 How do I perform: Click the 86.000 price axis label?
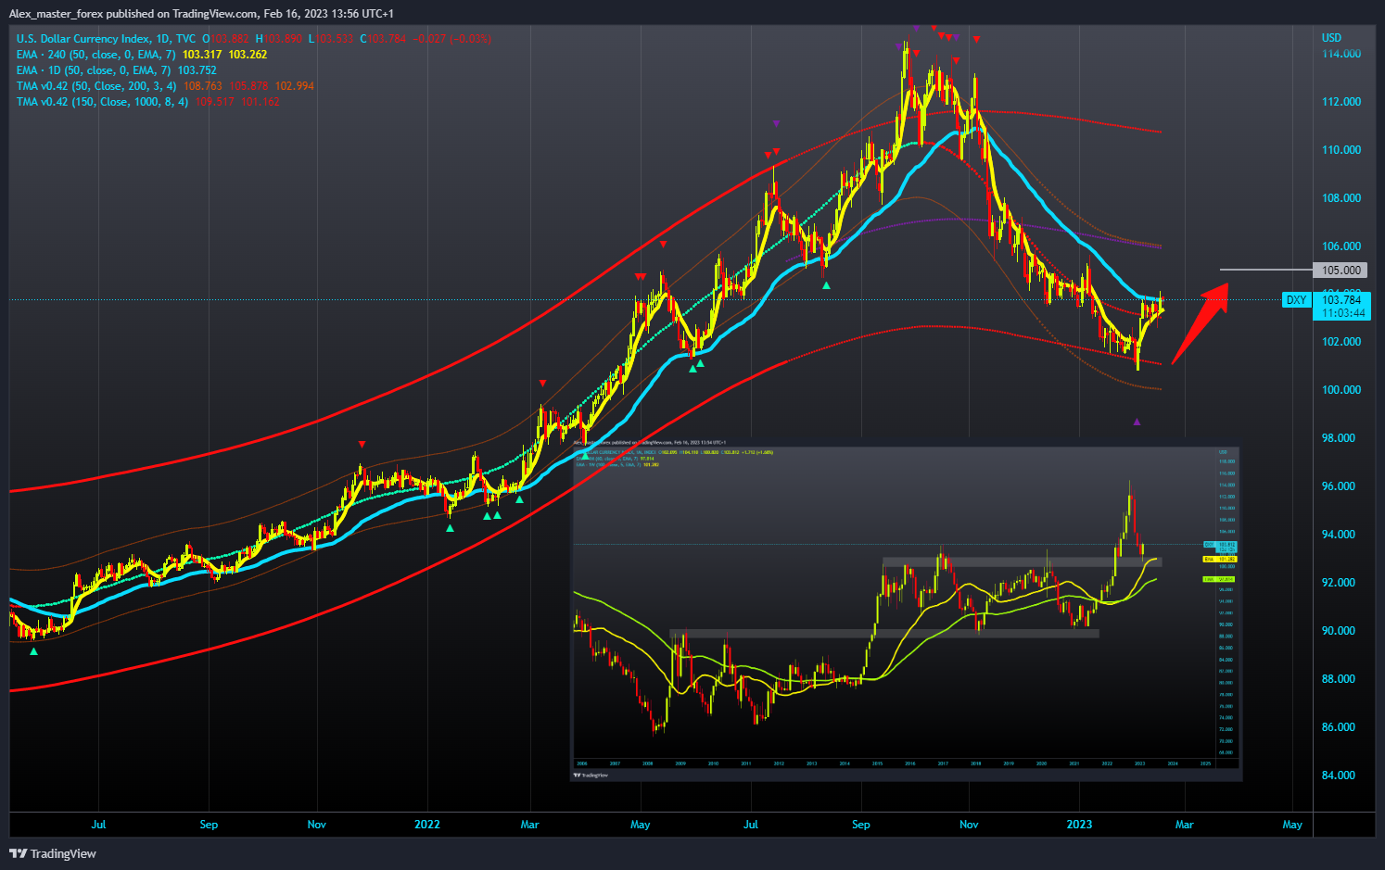tap(1339, 727)
